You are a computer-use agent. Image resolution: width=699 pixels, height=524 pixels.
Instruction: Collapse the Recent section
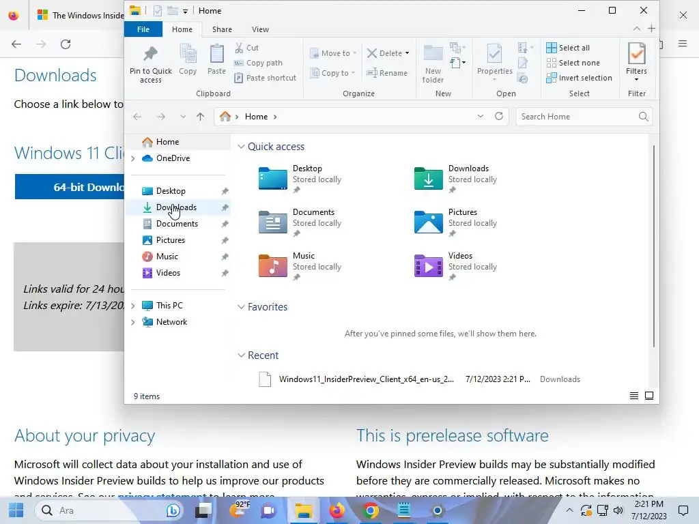point(241,355)
